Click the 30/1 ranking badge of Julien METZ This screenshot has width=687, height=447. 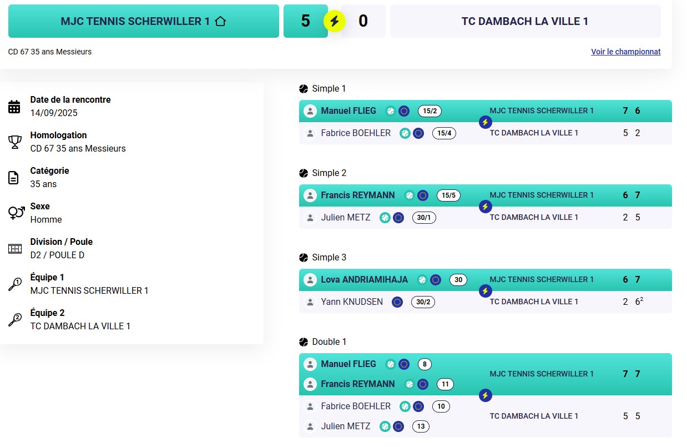point(424,218)
